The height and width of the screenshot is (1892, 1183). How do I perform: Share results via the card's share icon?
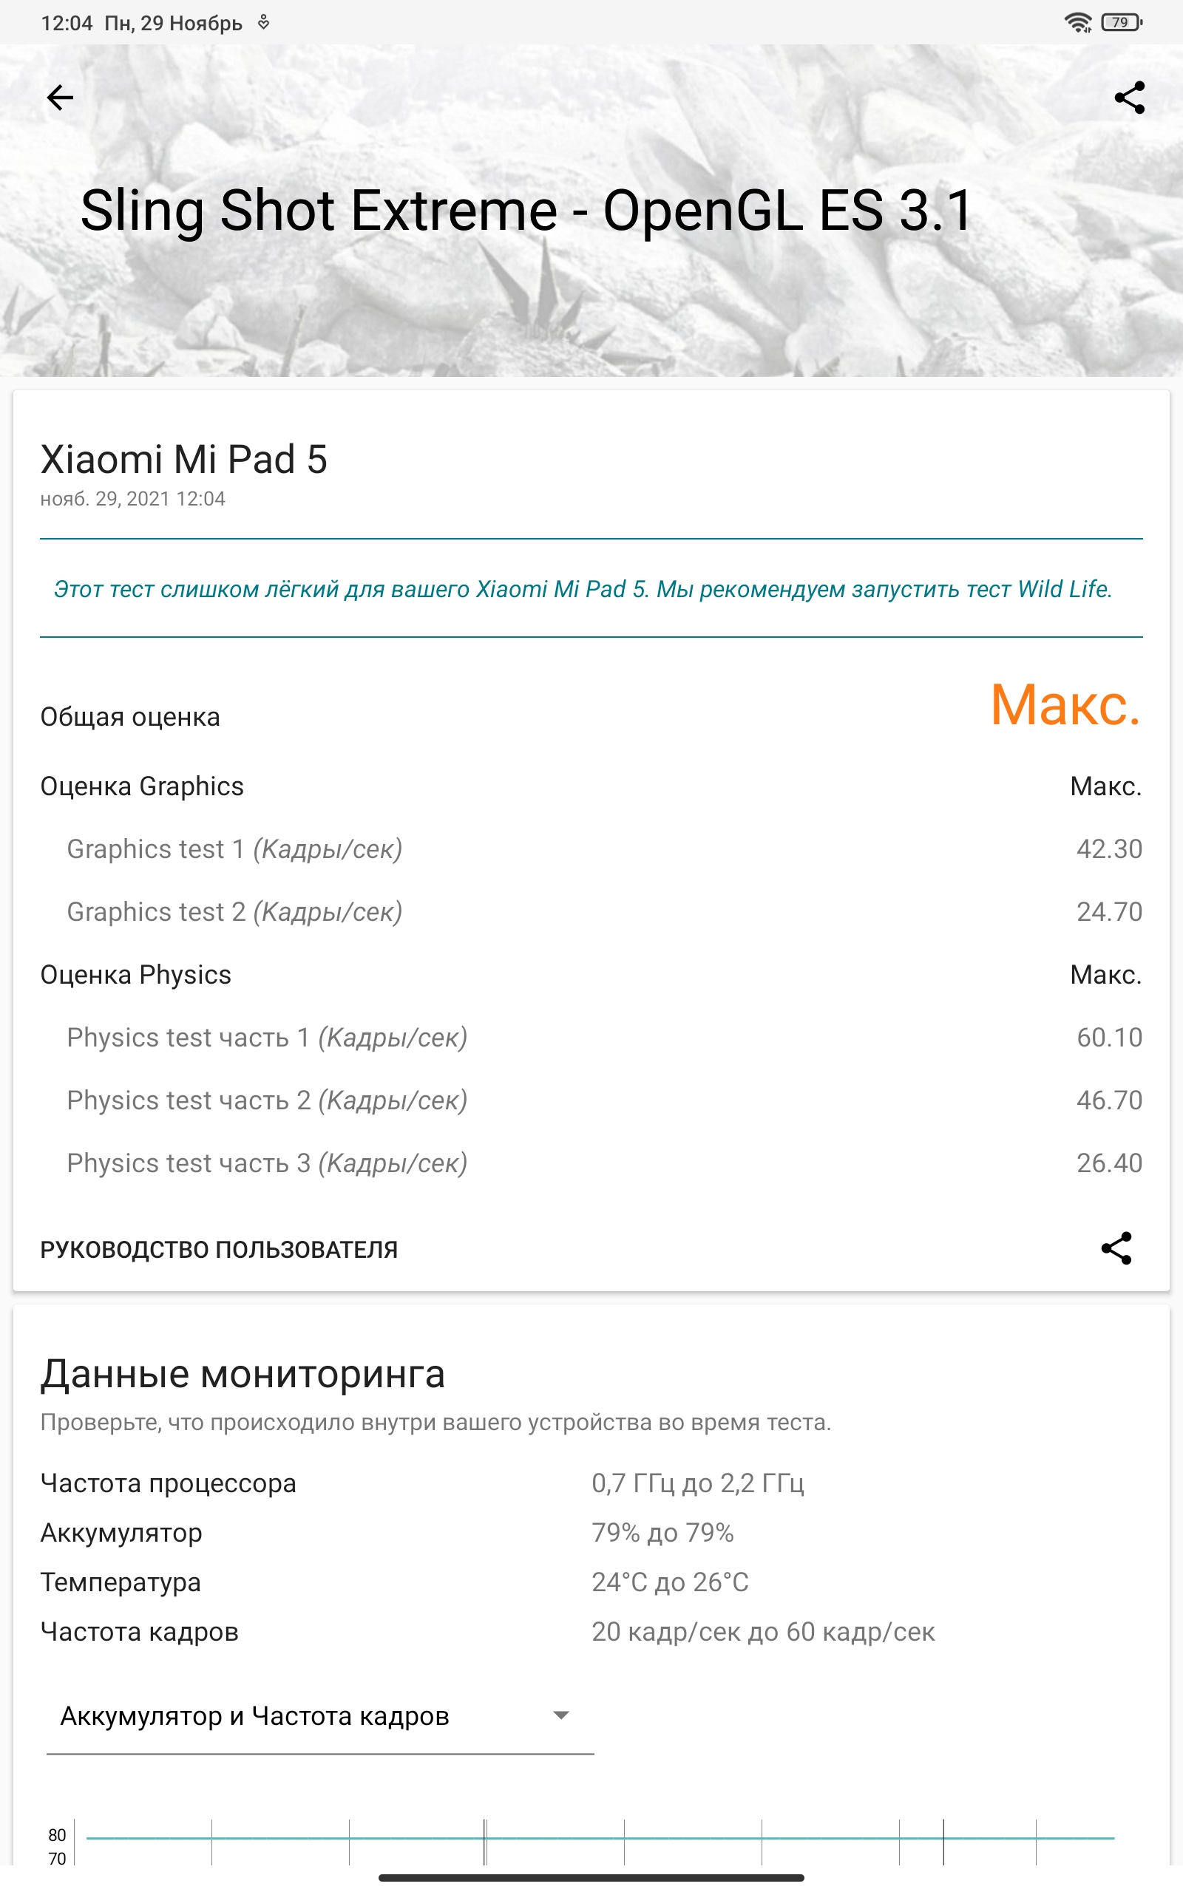pyautogui.click(x=1116, y=1248)
